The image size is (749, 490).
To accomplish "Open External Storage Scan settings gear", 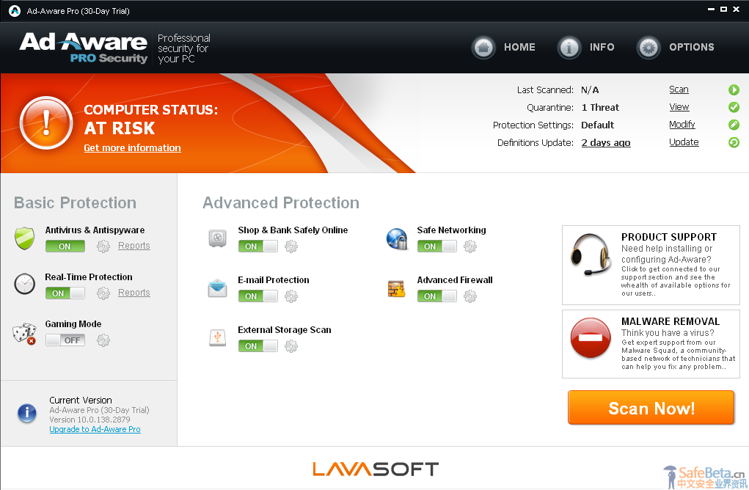I will (291, 346).
